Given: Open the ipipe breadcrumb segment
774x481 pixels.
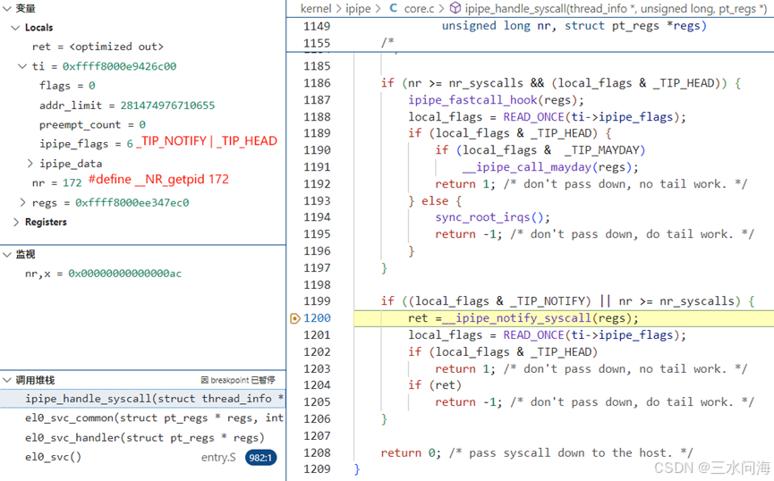Looking at the screenshot, I should coord(358,8).
